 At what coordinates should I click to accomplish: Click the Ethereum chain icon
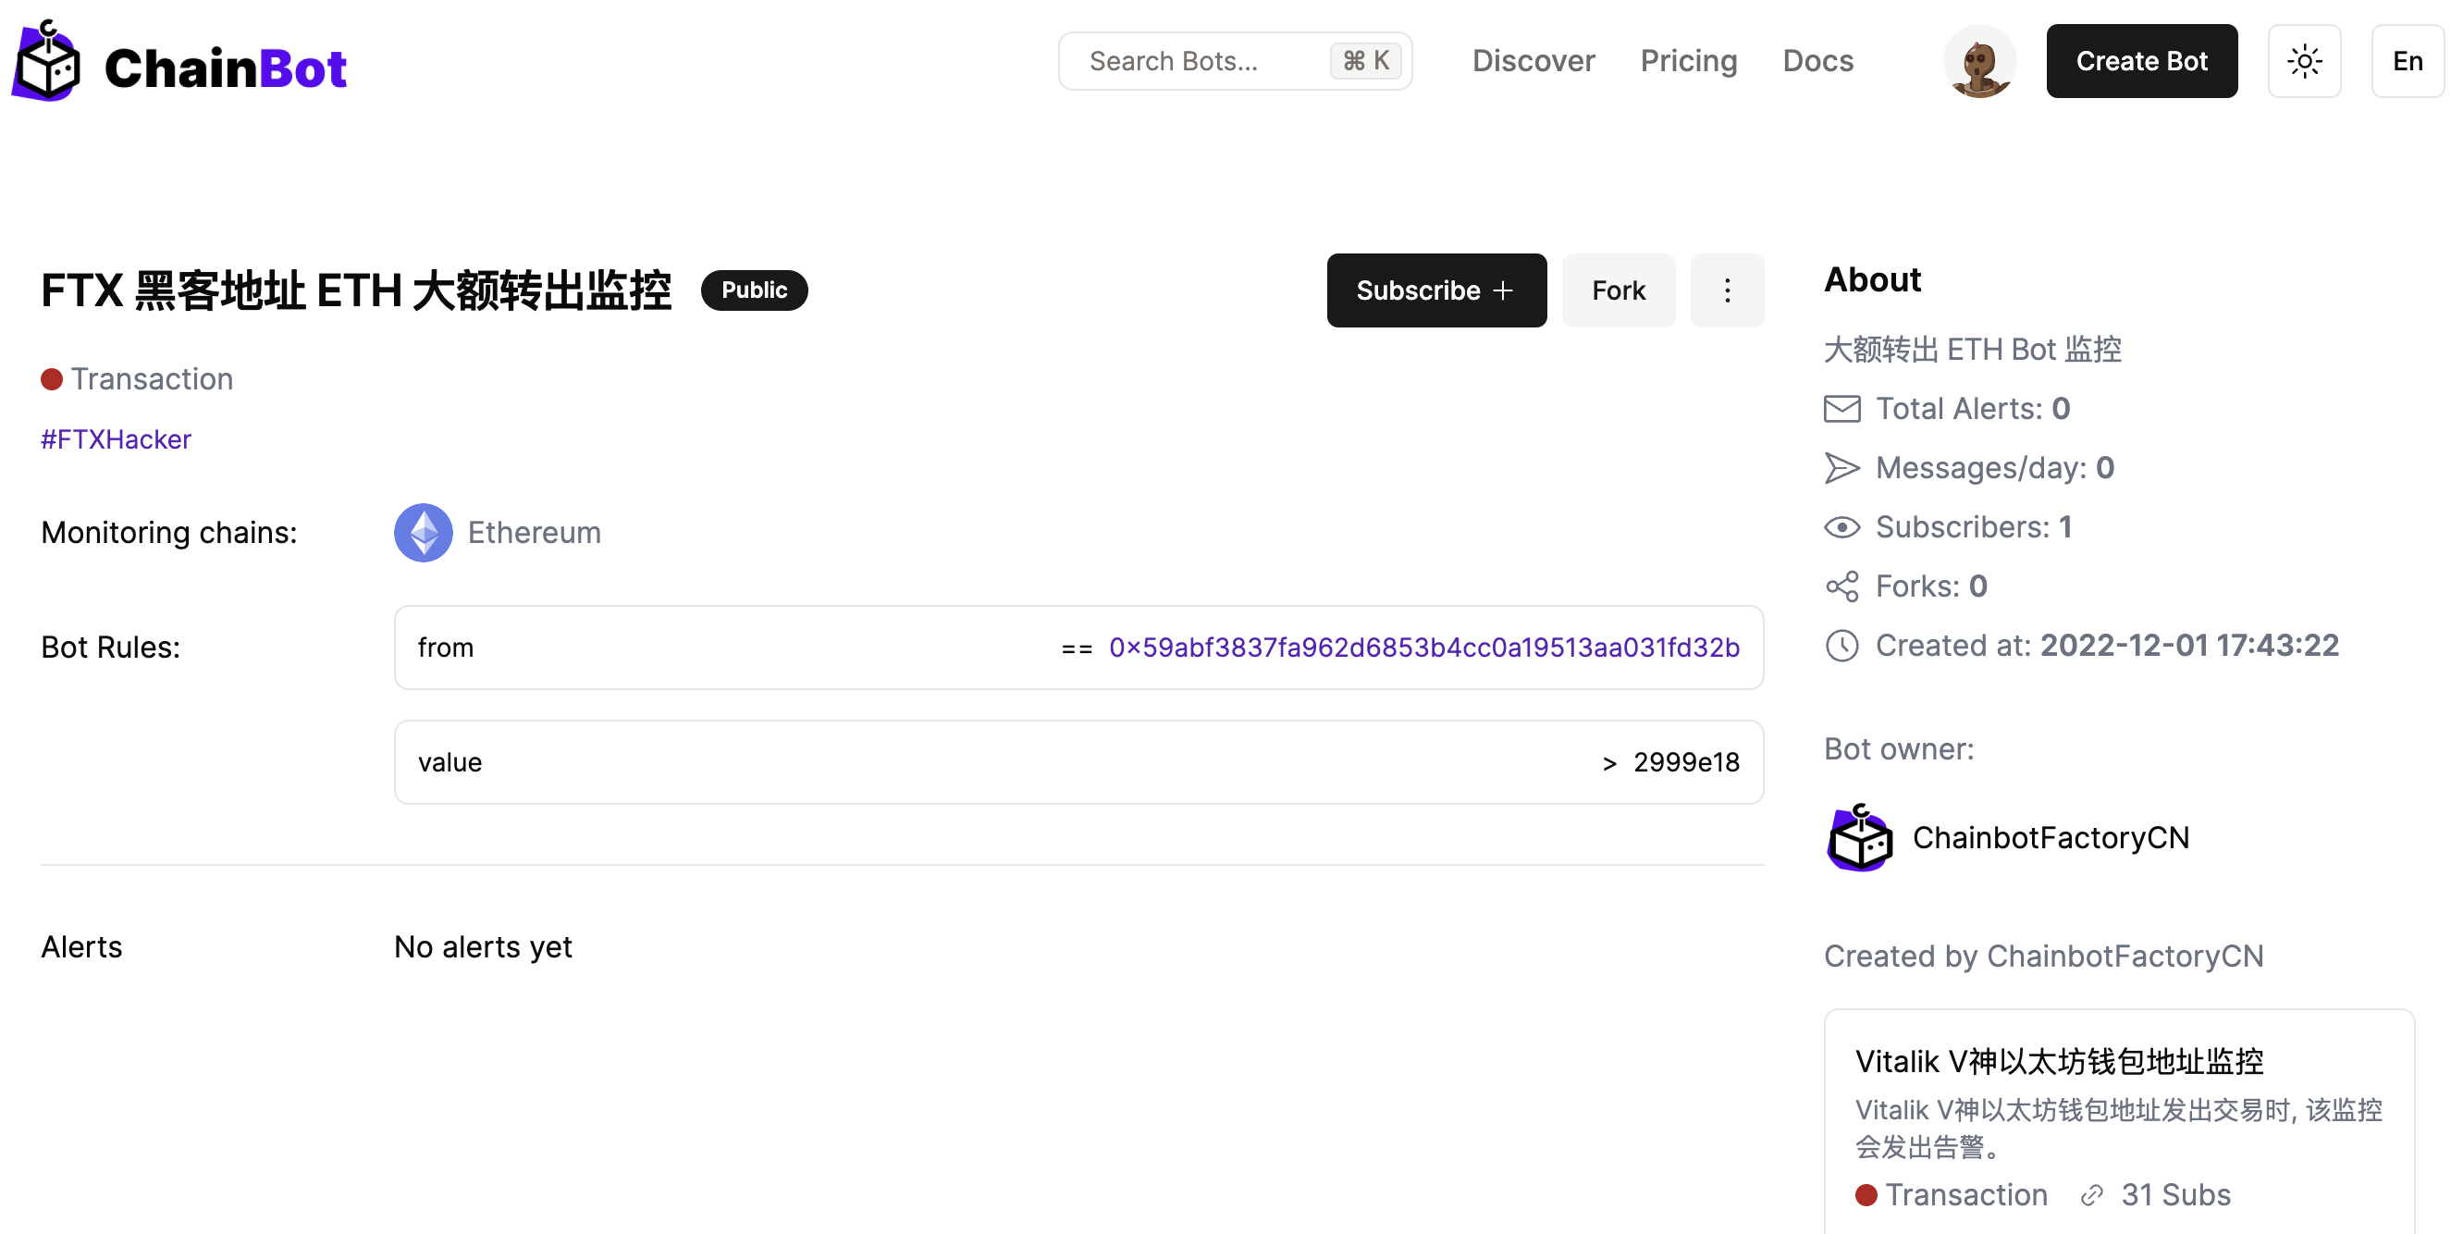tap(423, 533)
